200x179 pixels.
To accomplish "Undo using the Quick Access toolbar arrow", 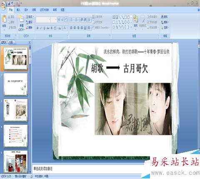I will (x=12, y=3).
